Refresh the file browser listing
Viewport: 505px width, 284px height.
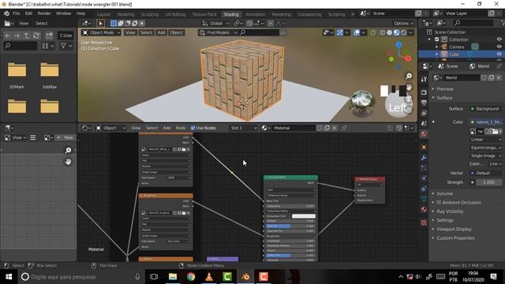click(x=36, y=35)
